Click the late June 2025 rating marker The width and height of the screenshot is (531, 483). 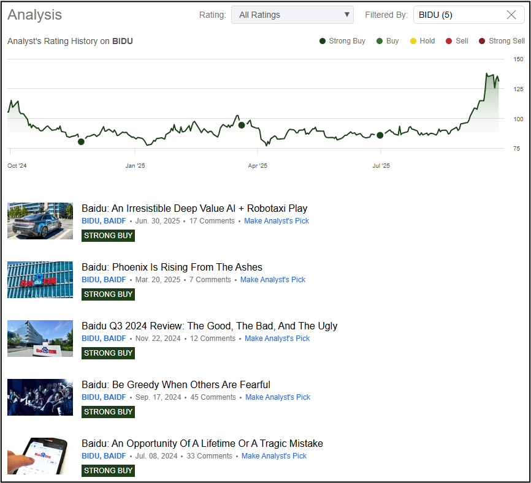[x=380, y=135]
